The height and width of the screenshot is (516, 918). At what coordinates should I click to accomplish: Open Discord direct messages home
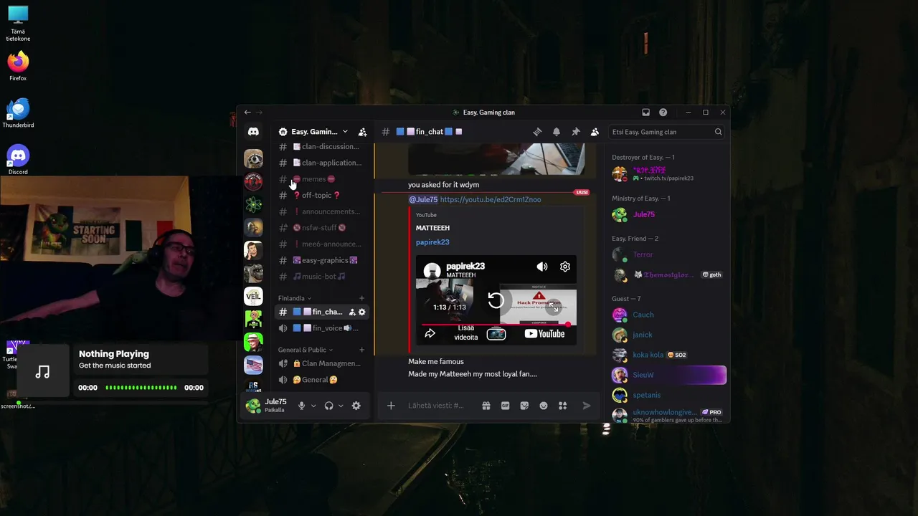pyautogui.click(x=253, y=132)
